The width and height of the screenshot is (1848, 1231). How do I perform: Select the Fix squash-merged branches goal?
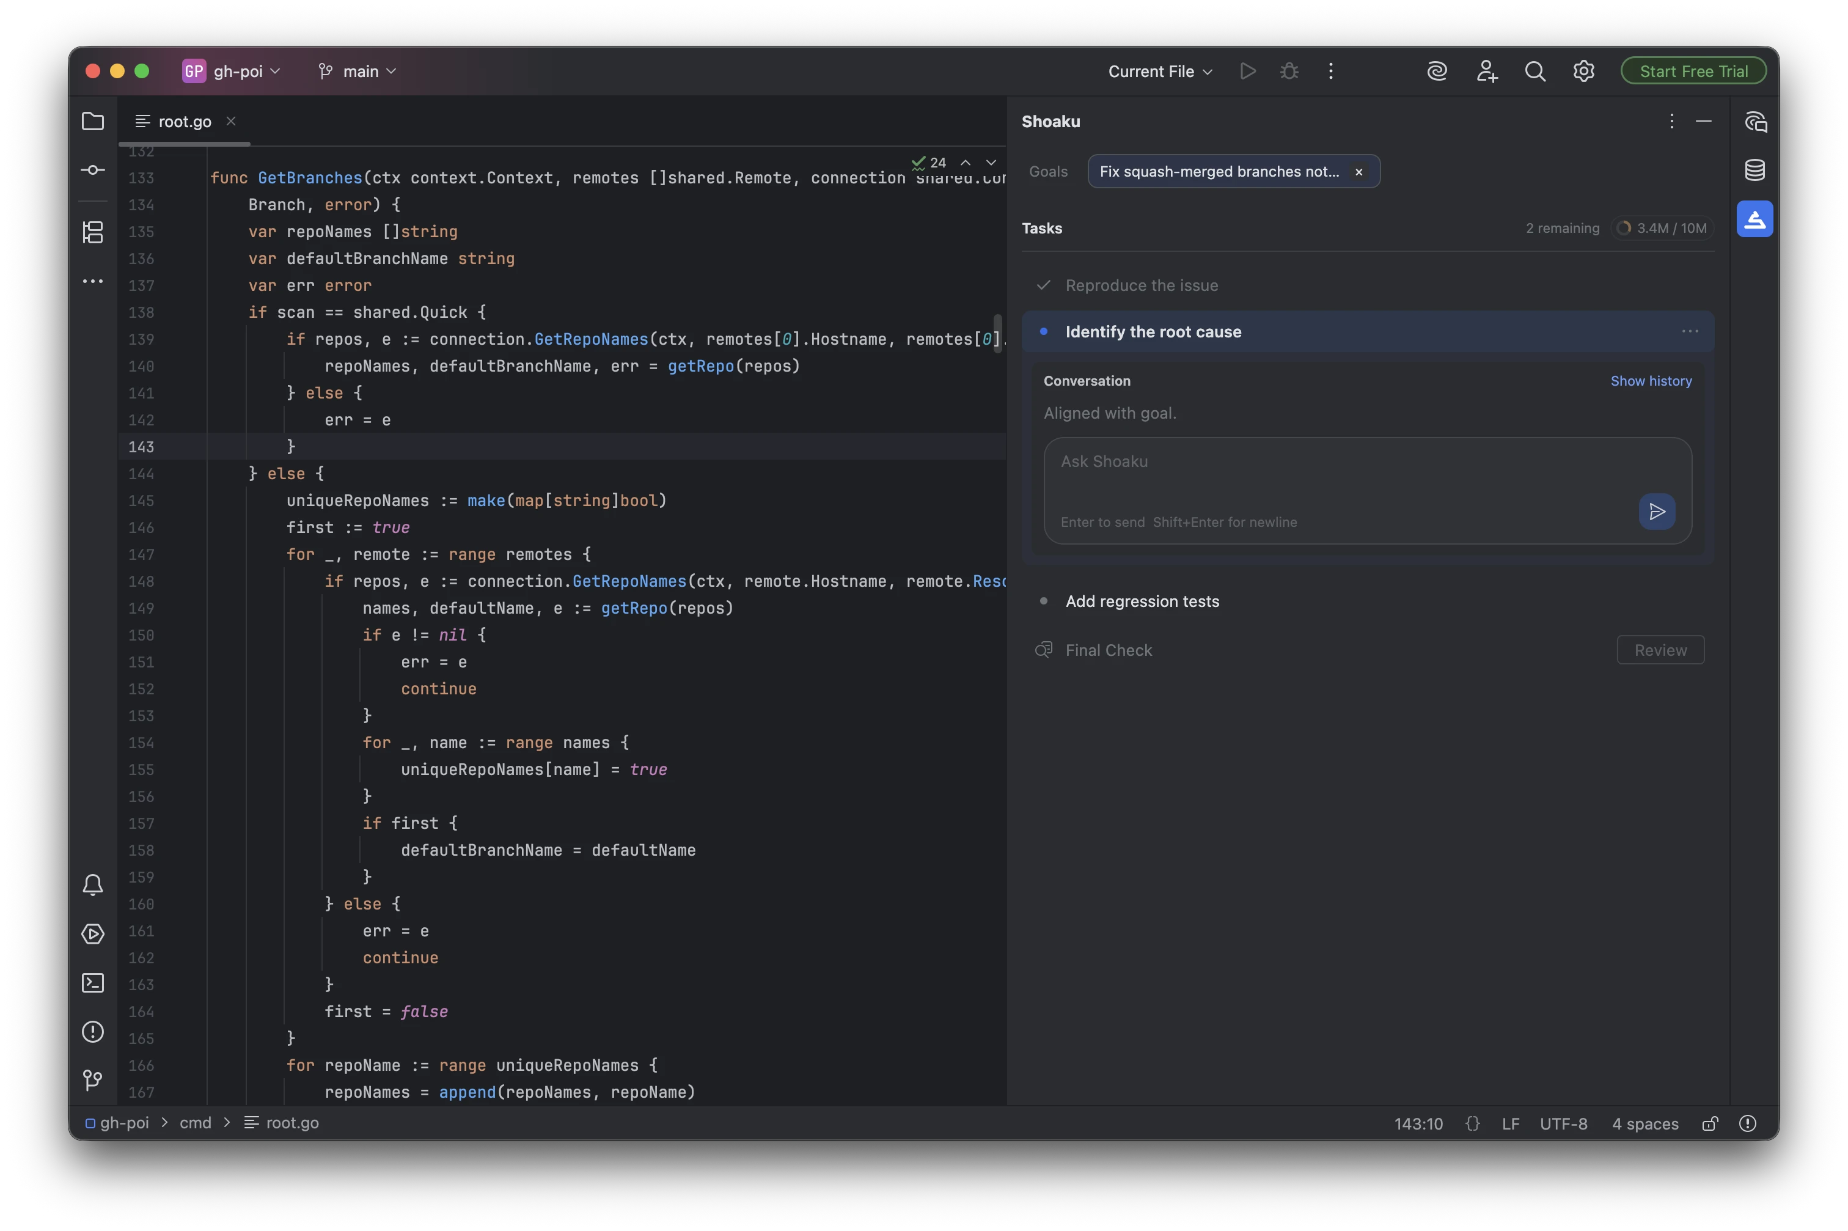click(x=1219, y=171)
